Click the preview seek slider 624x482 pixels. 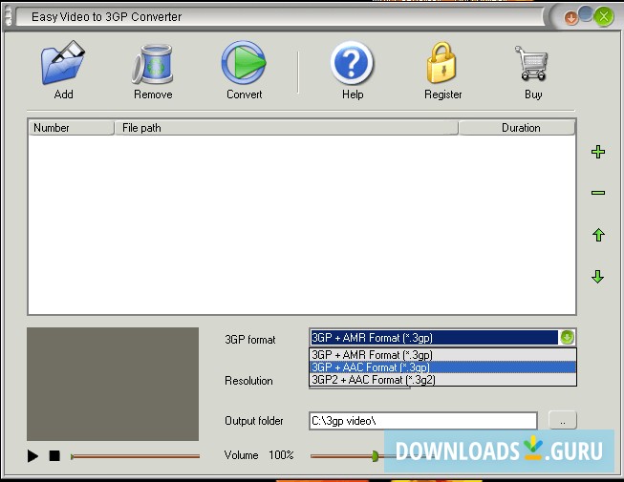click(135, 456)
